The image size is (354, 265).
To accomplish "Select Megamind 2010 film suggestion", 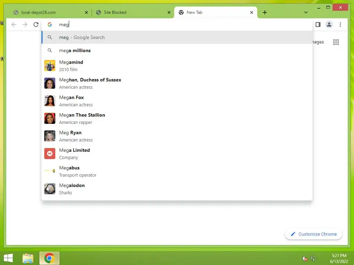I will tap(177, 66).
